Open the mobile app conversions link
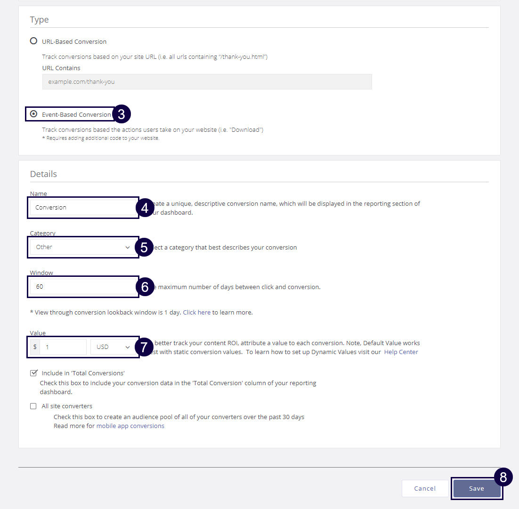The width and height of the screenshot is (519, 509). click(x=130, y=426)
